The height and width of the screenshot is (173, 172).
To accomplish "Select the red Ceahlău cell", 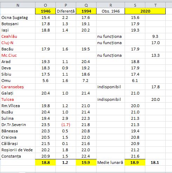I will click(18, 36).
